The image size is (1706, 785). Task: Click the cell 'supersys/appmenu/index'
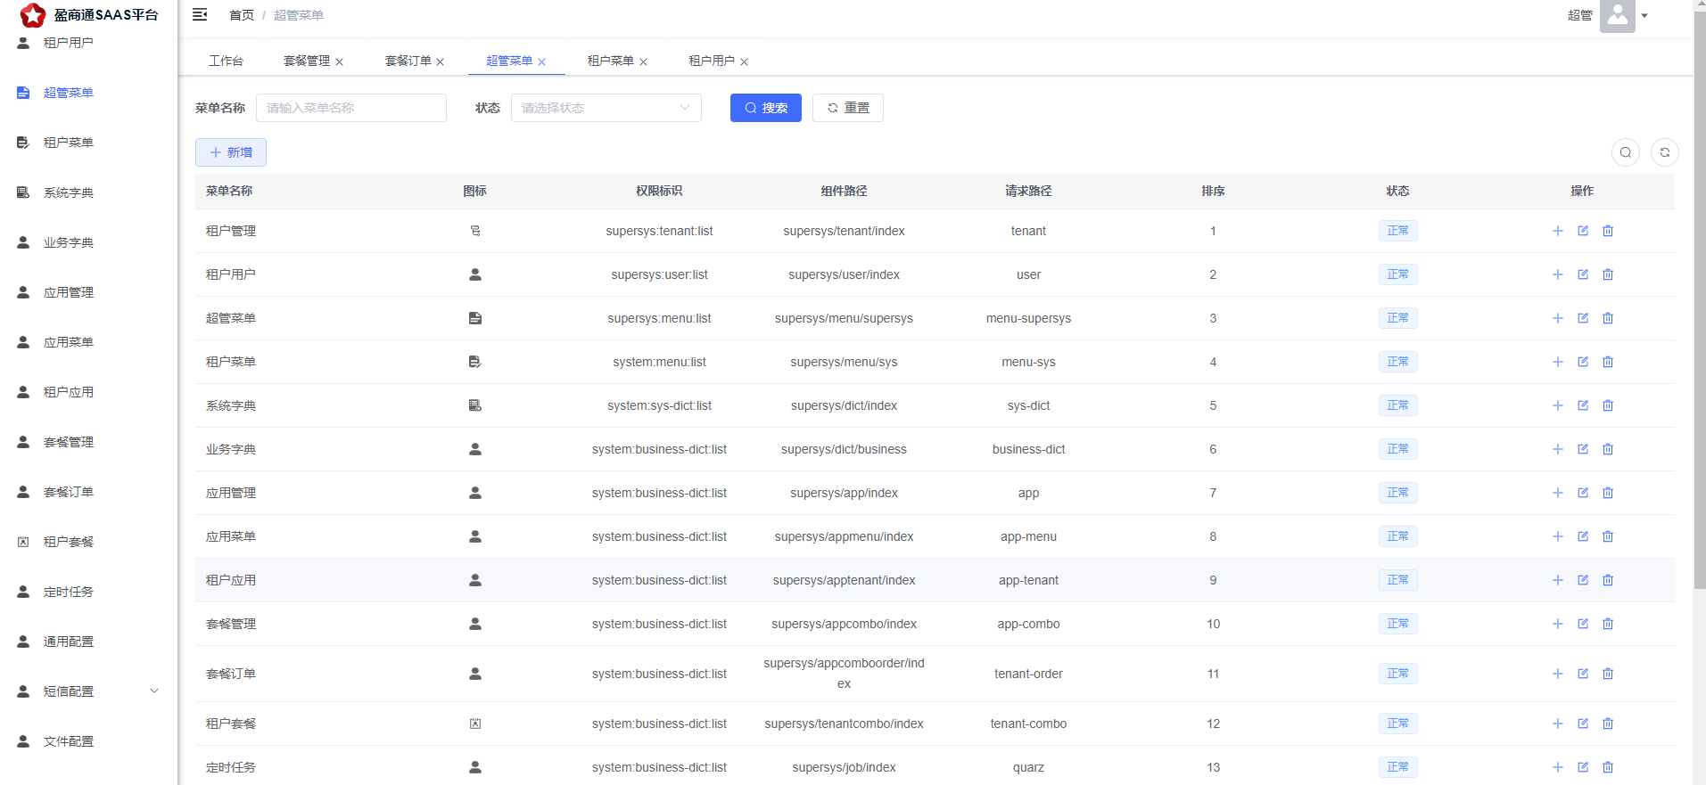tap(844, 536)
